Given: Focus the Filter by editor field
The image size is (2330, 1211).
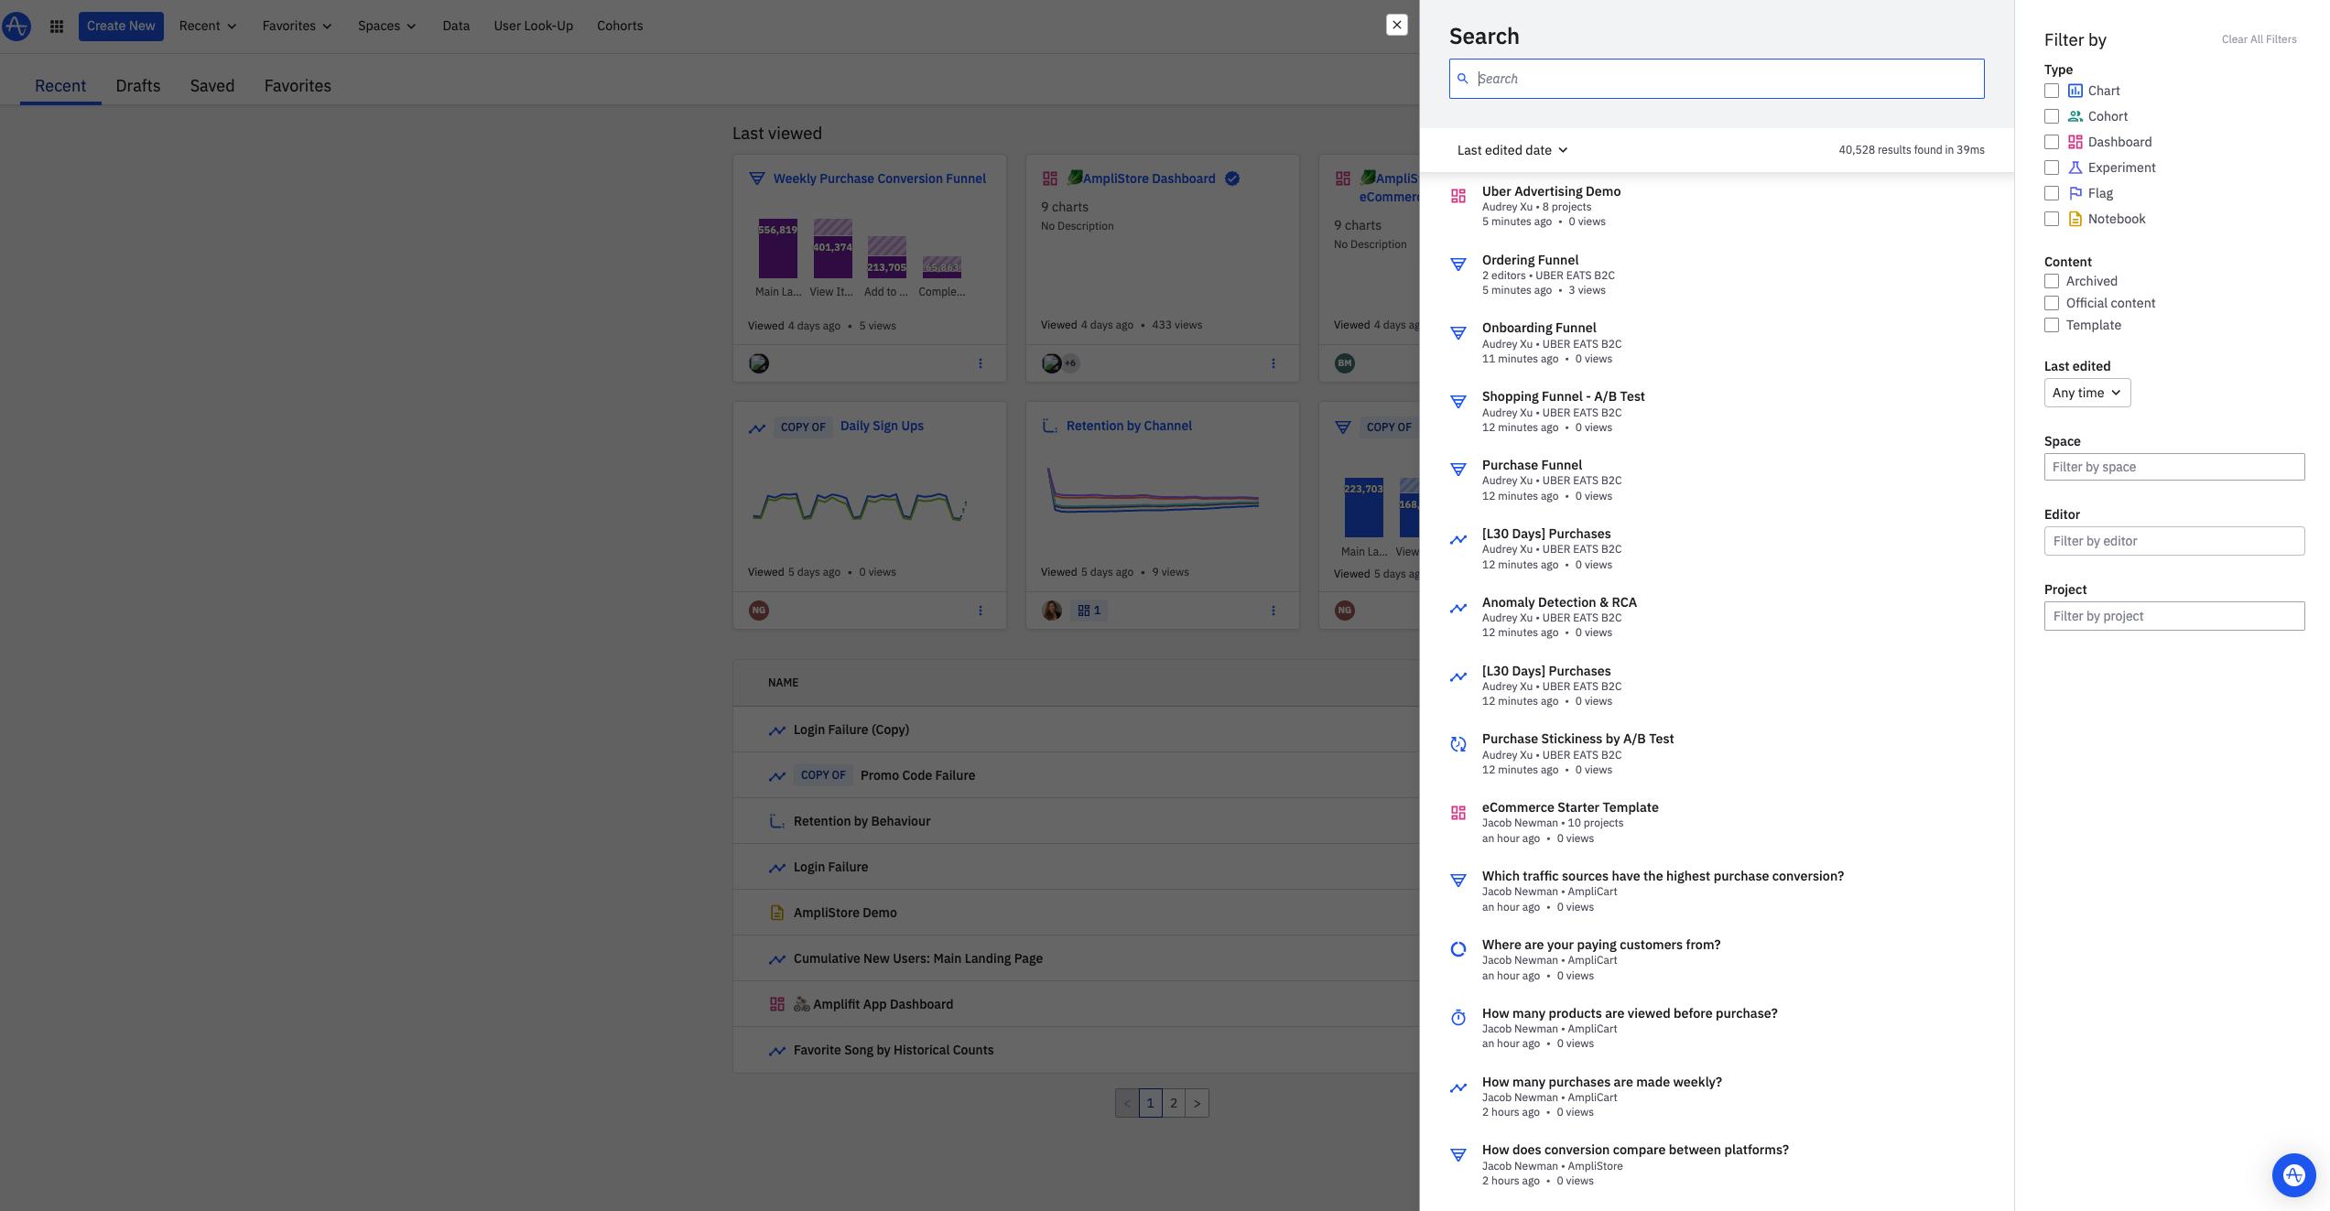Looking at the screenshot, I should click(2173, 541).
